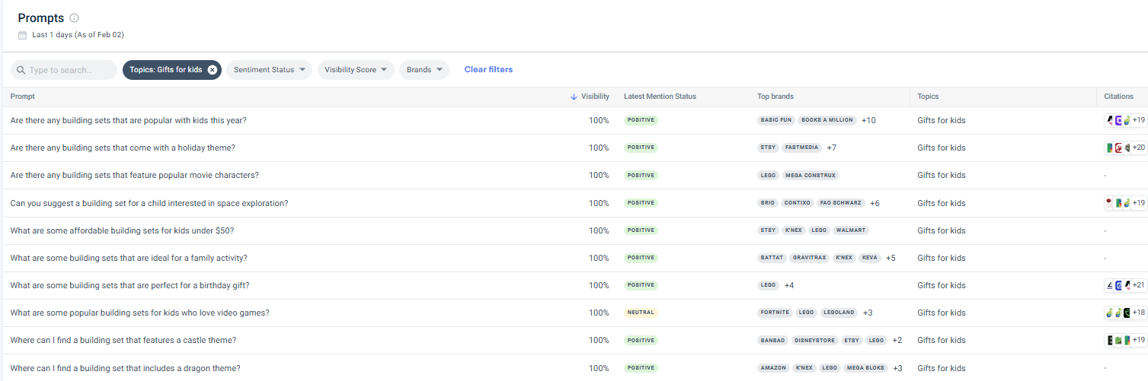This screenshot has width=1148, height=381.
Task: Click the Visibility sort arrow icon
Action: 574,97
